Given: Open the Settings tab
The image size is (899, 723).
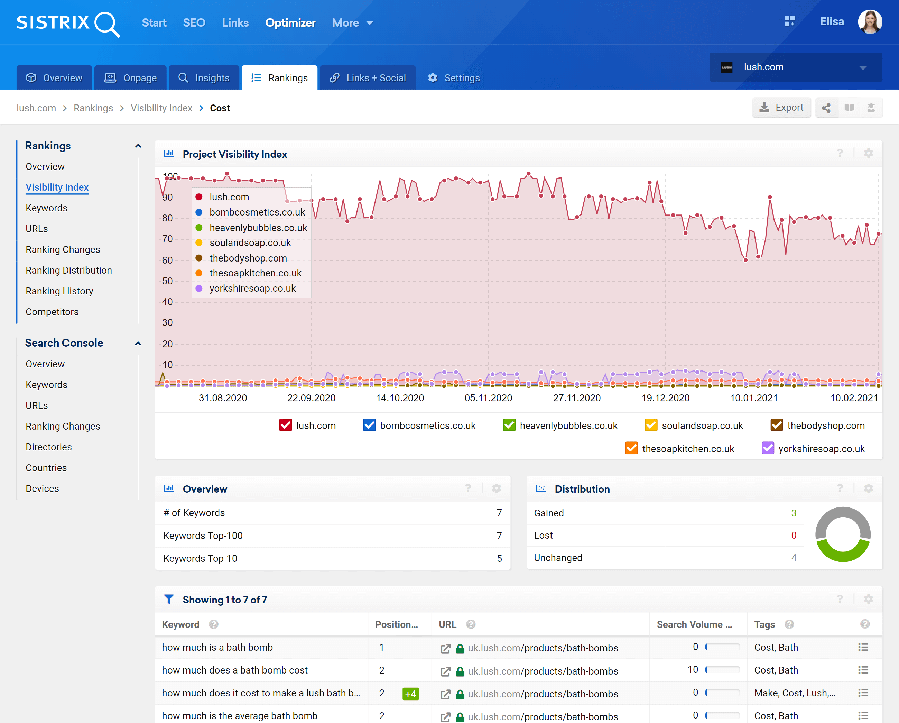Looking at the screenshot, I should click(454, 78).
